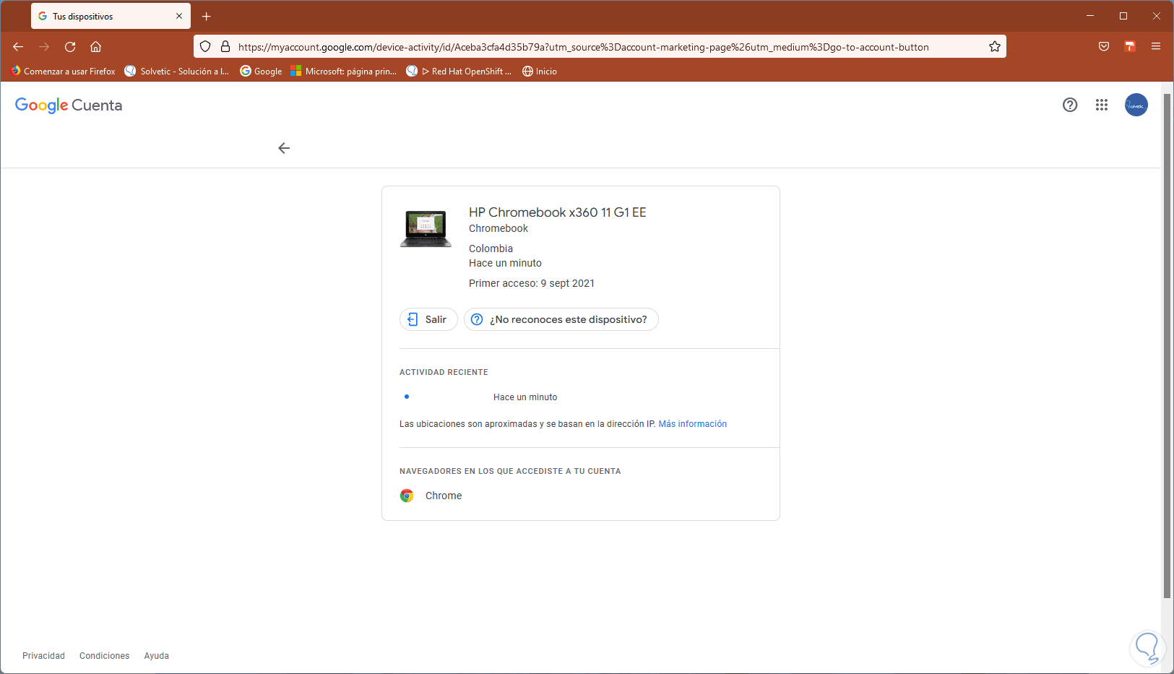The width and height of the screenshot is (1174, 674).
Task: Open the Privacidad footer link
Action: [x=43, y=656]
